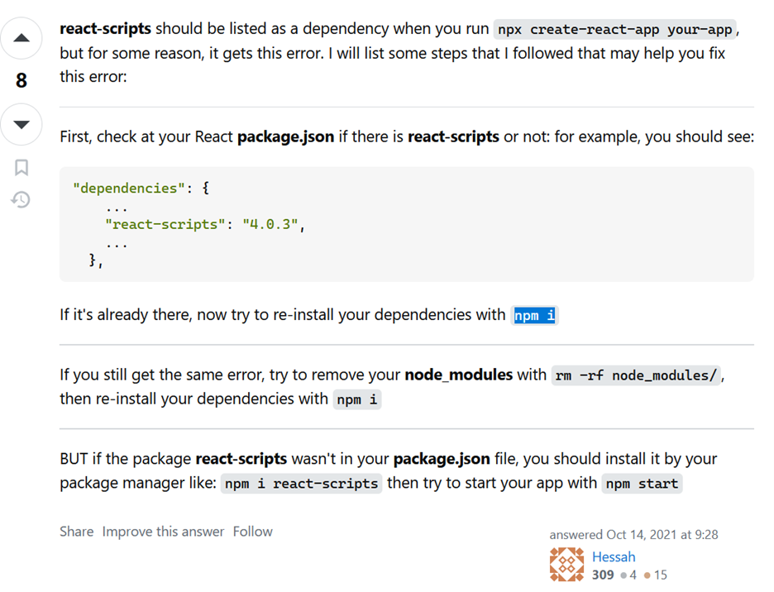Click the npx create-react-app your-app code
This screenshot has width=774, height=592.
(614, 30)
